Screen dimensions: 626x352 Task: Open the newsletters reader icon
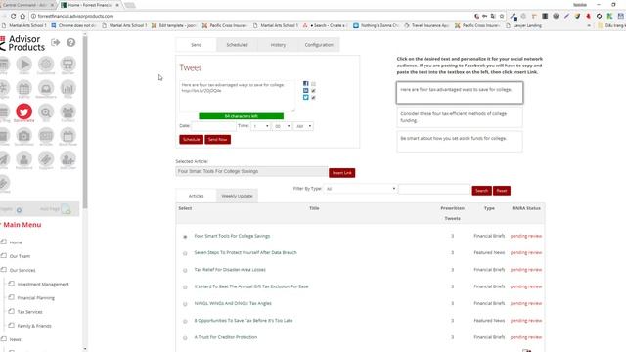click(46, 88)
